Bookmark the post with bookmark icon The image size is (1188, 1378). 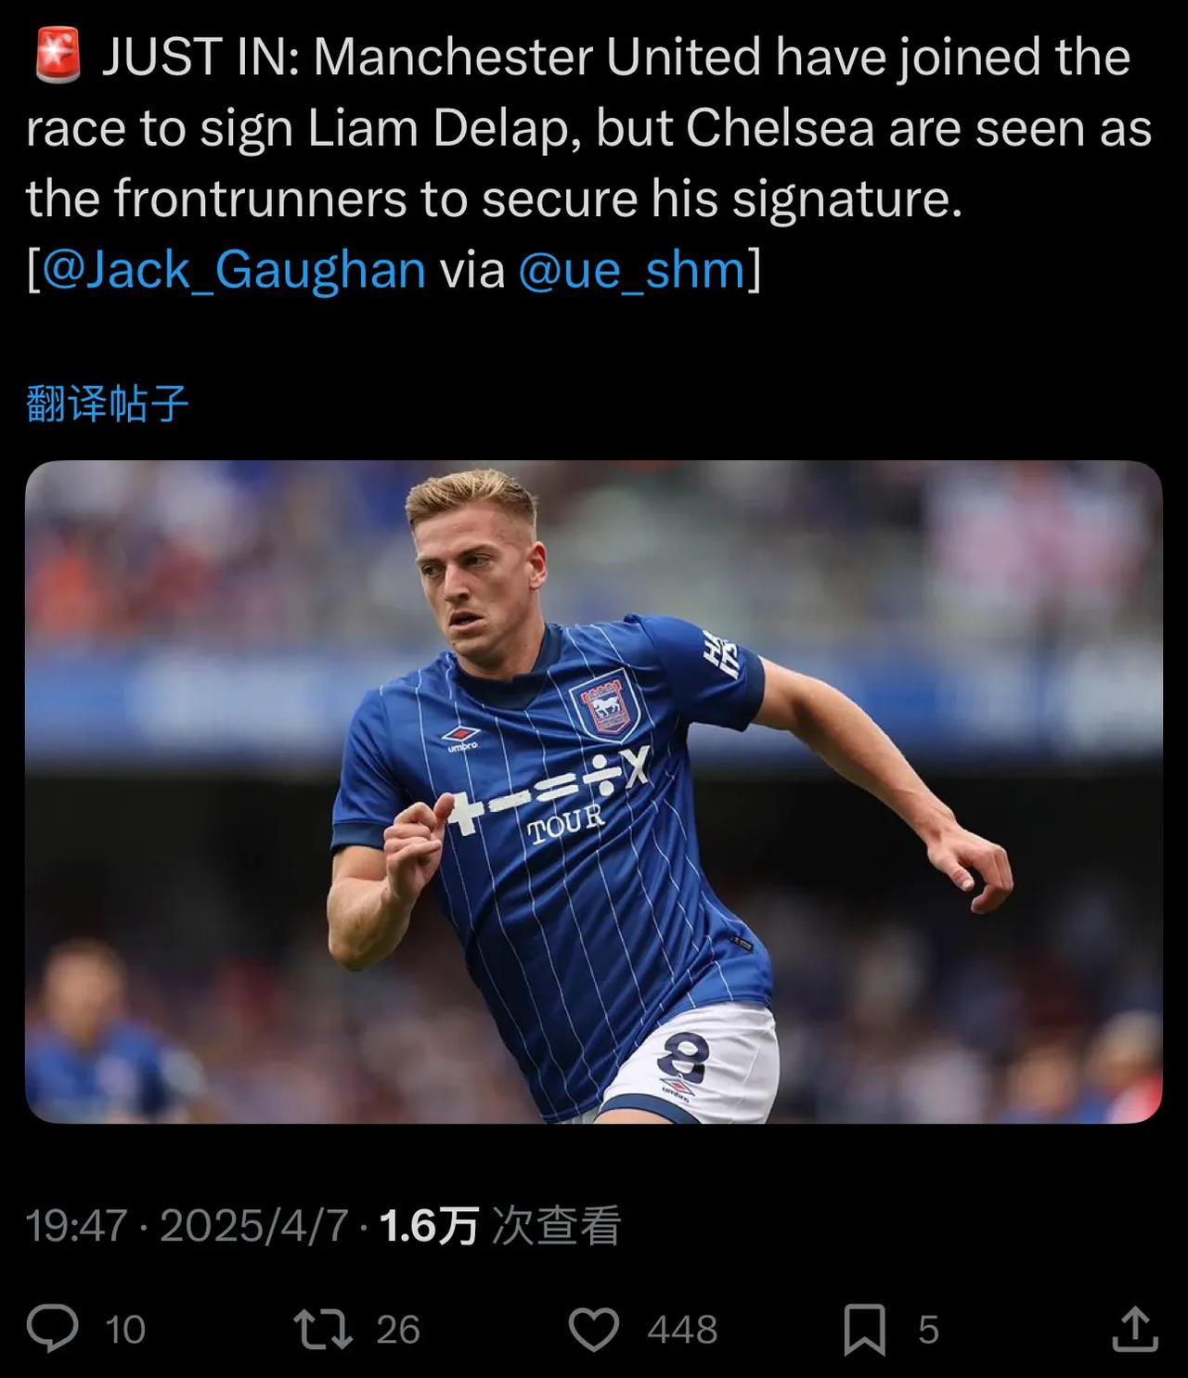[x=864, y=1330]
